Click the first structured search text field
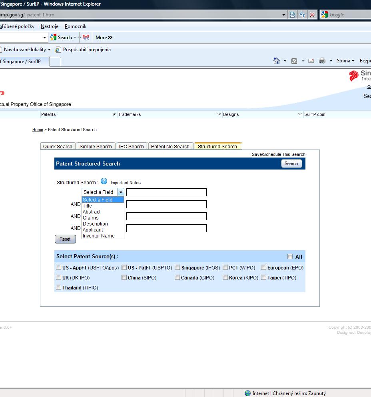The image size is (371, 397). (166, 192)
